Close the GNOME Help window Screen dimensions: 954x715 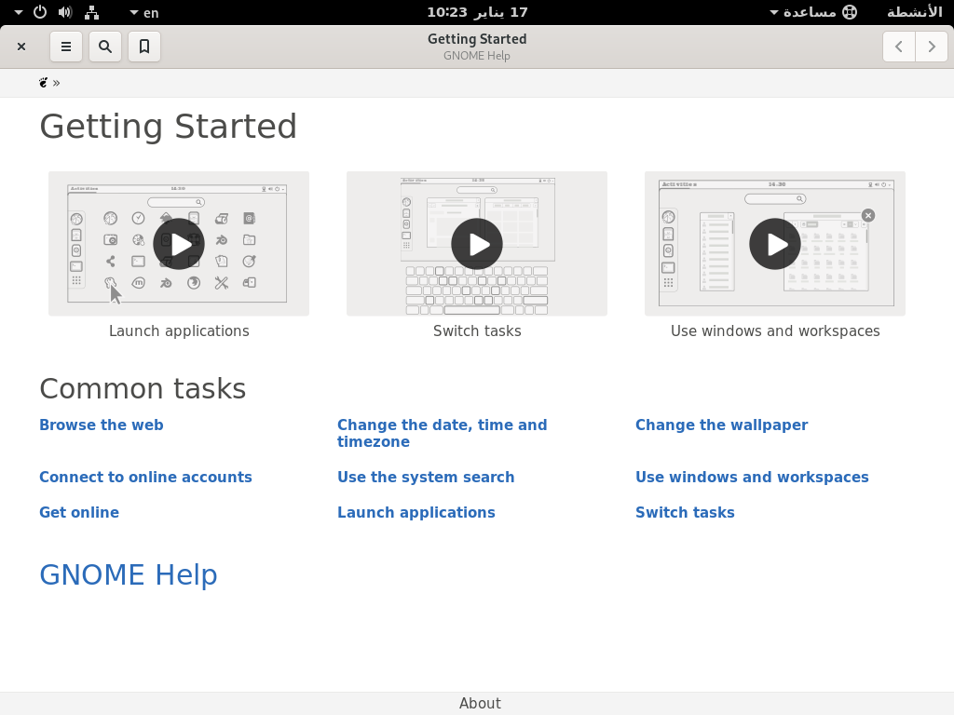click(x=21, y=47)
